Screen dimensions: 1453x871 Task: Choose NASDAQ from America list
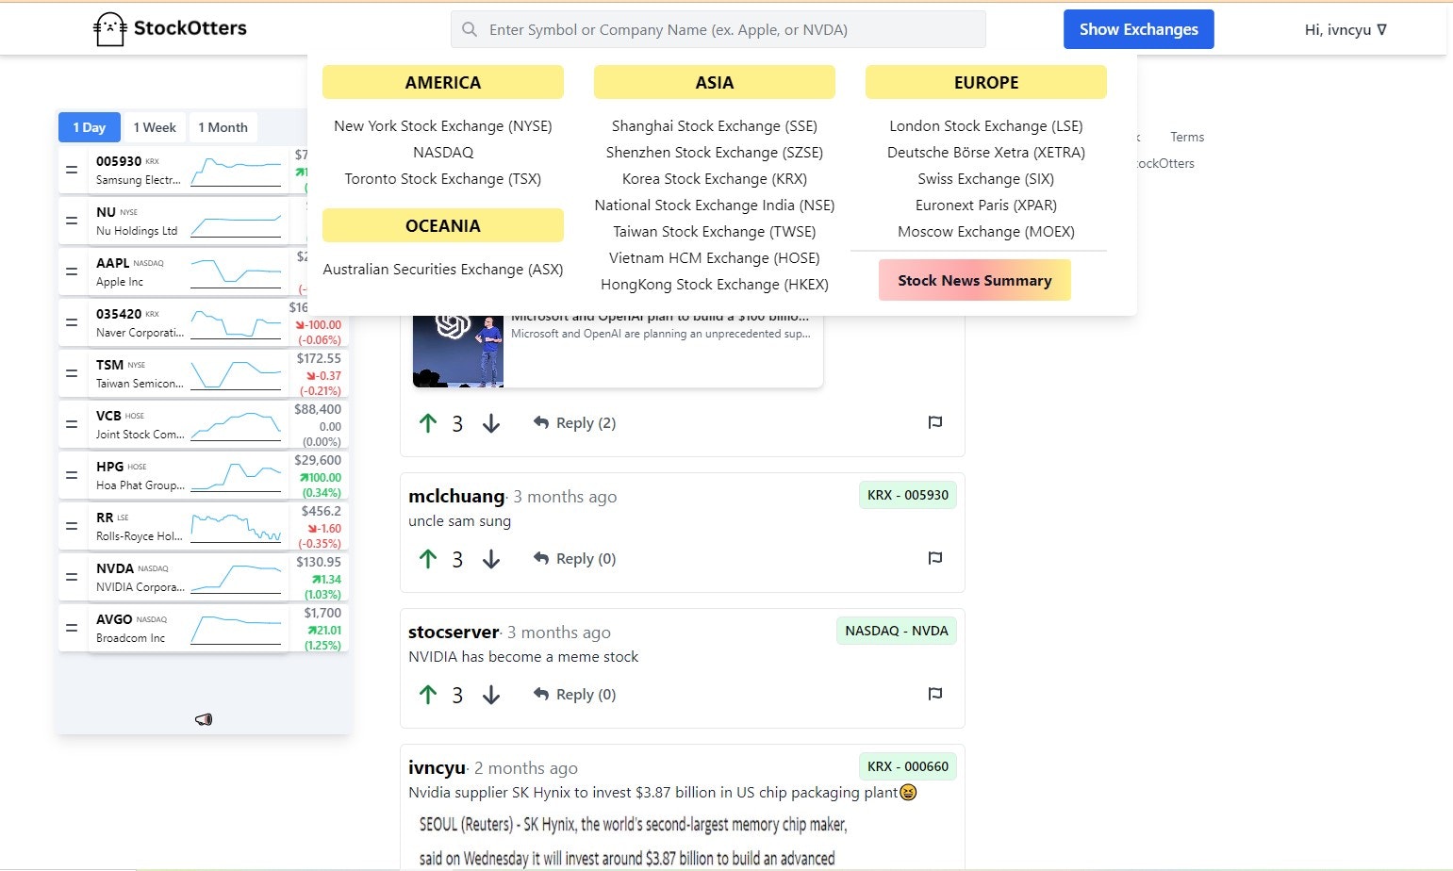coord(443,153)
